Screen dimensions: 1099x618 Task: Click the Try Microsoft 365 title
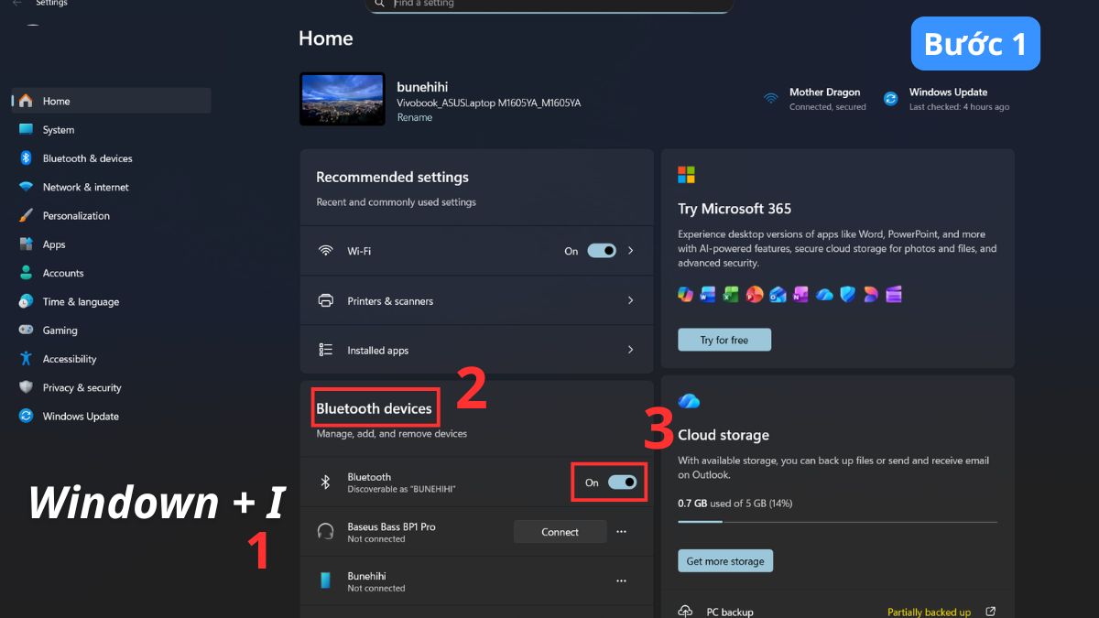coord(734,209)
